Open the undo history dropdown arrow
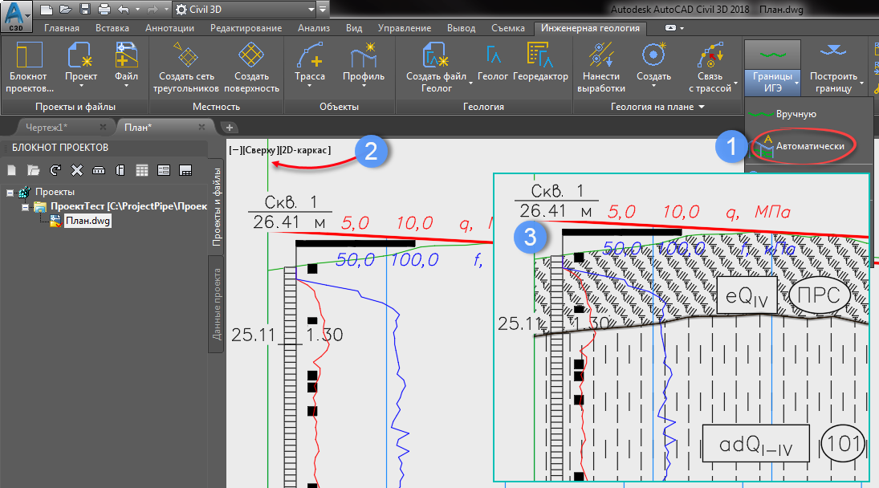The image size is (879, 488). (x=138, y=10)
